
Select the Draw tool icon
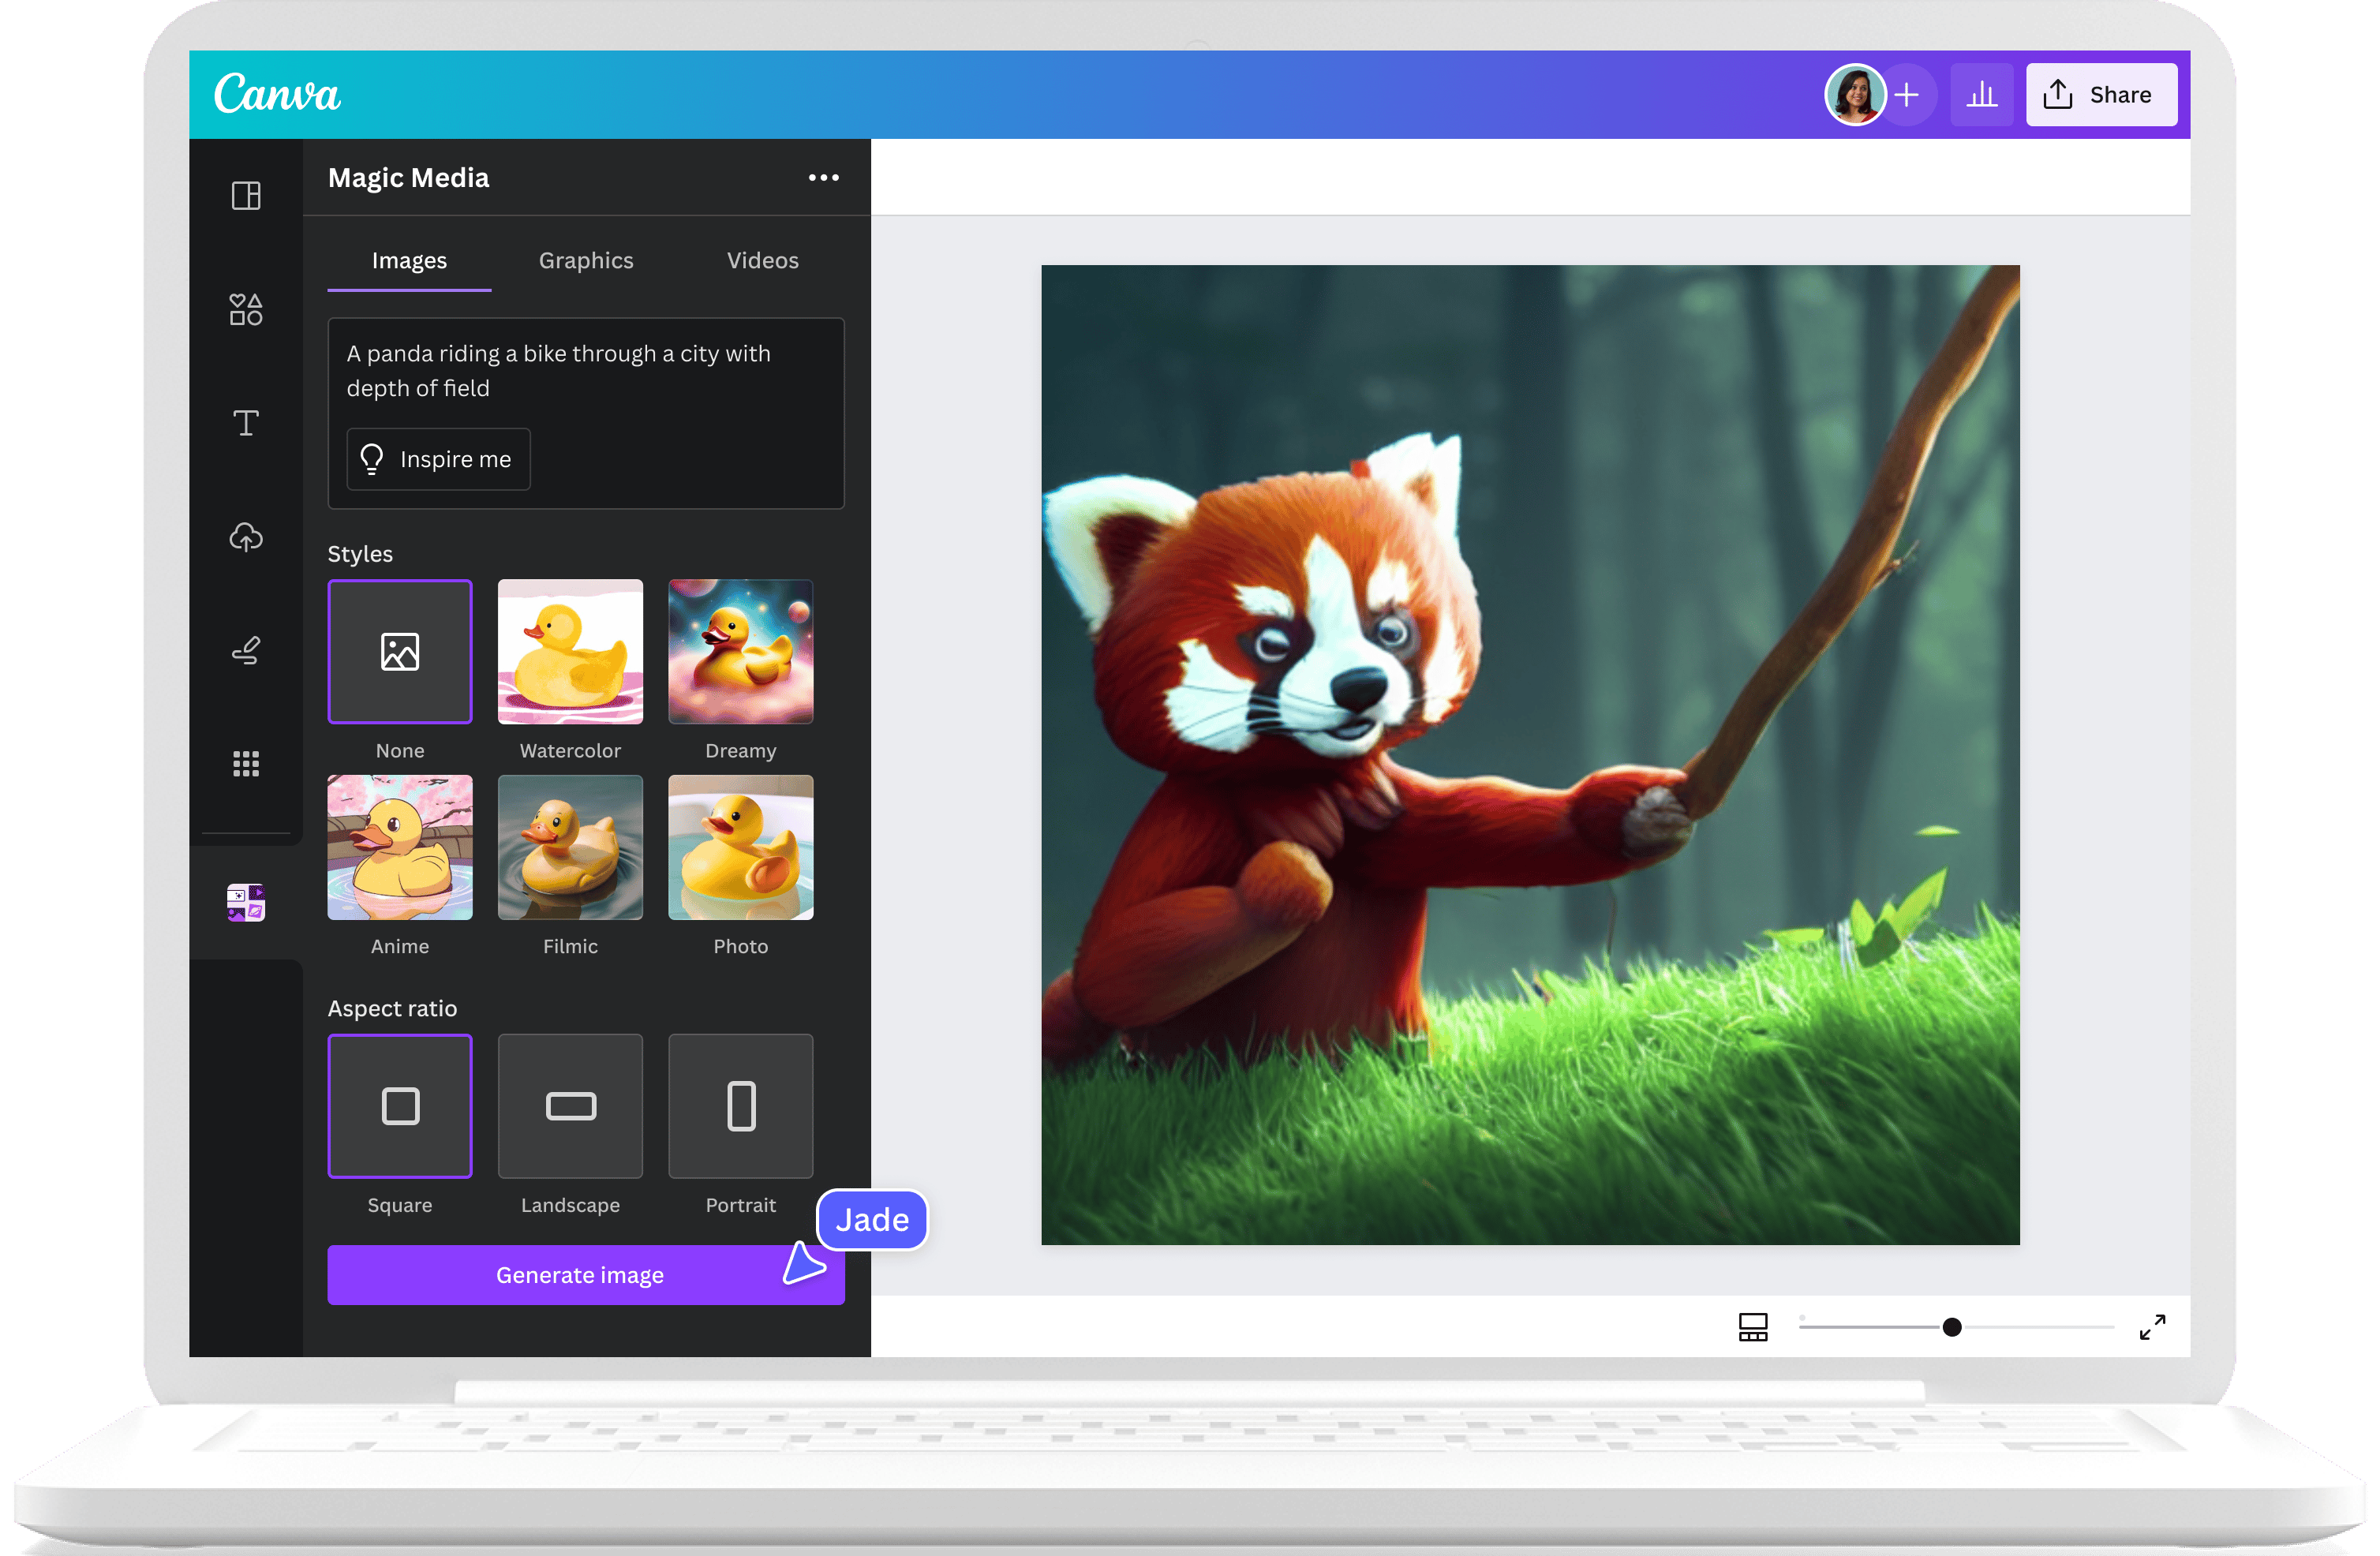tap(246, 651)
